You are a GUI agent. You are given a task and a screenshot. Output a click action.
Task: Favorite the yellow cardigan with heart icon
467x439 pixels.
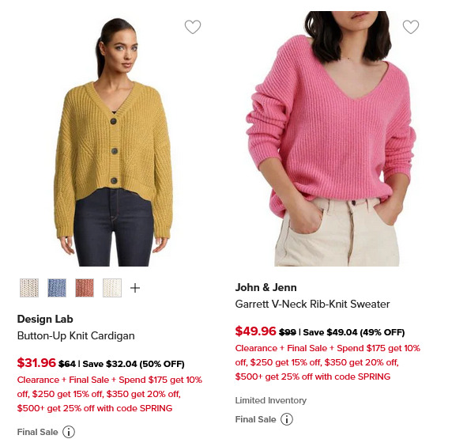[193, 27]
